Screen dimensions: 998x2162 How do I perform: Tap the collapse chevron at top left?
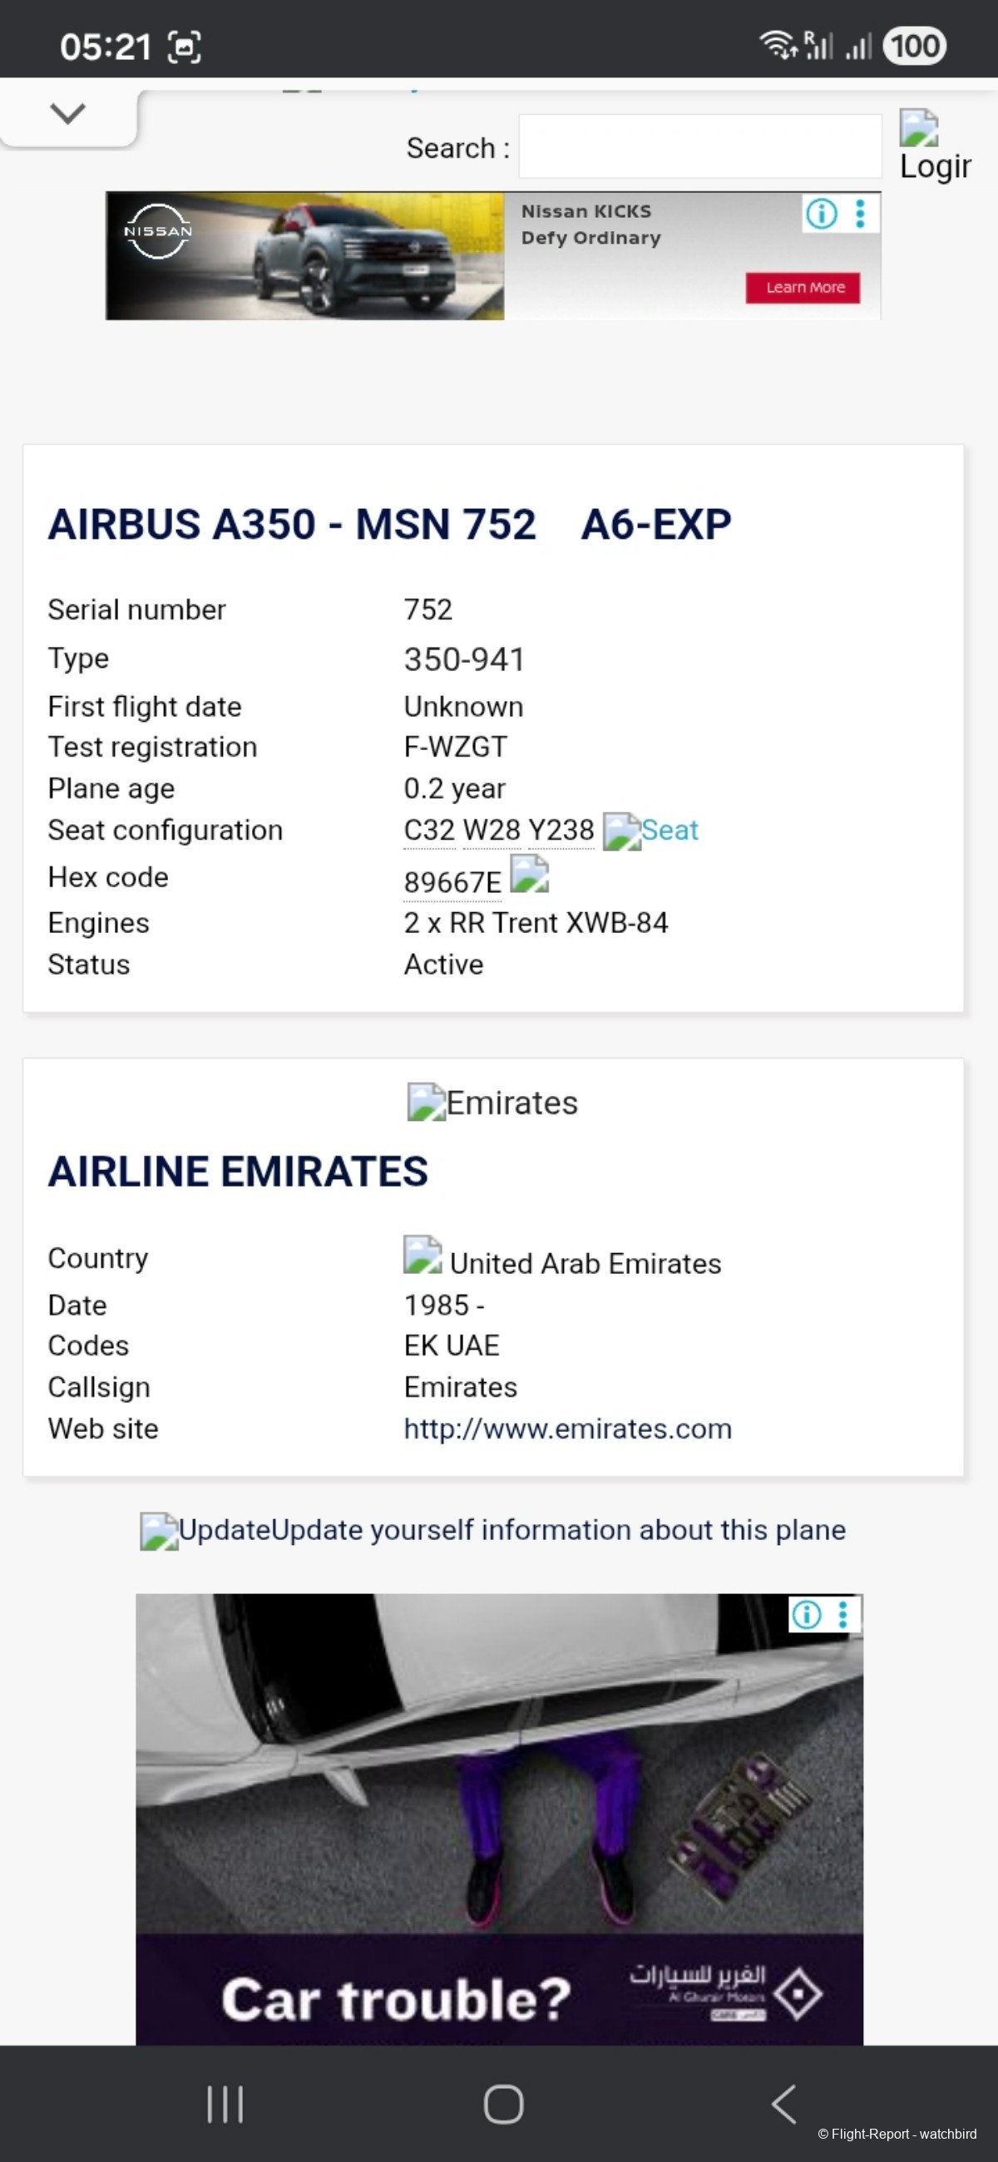point(68,113)
